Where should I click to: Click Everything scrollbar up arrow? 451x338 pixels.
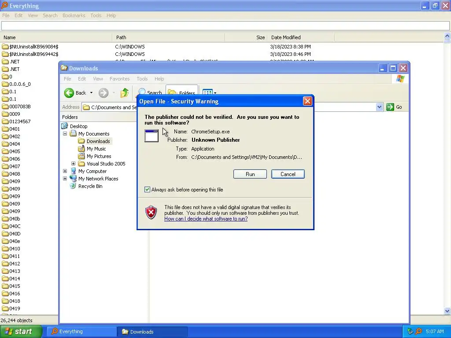pyautogui.click(x=447, y=36)
